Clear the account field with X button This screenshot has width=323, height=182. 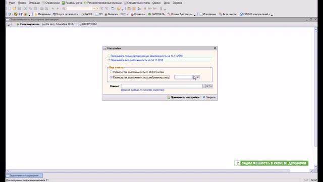tap(197, 77)
